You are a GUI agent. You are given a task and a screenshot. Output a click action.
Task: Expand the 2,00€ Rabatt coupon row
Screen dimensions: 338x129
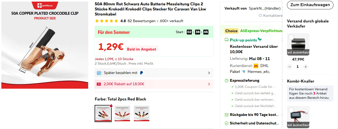209,84
